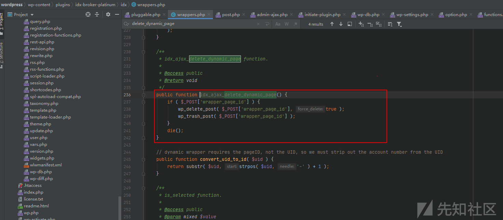The image size is (503, 220).
Task: Open the Structure side tool window
Action: click(2, 55)
